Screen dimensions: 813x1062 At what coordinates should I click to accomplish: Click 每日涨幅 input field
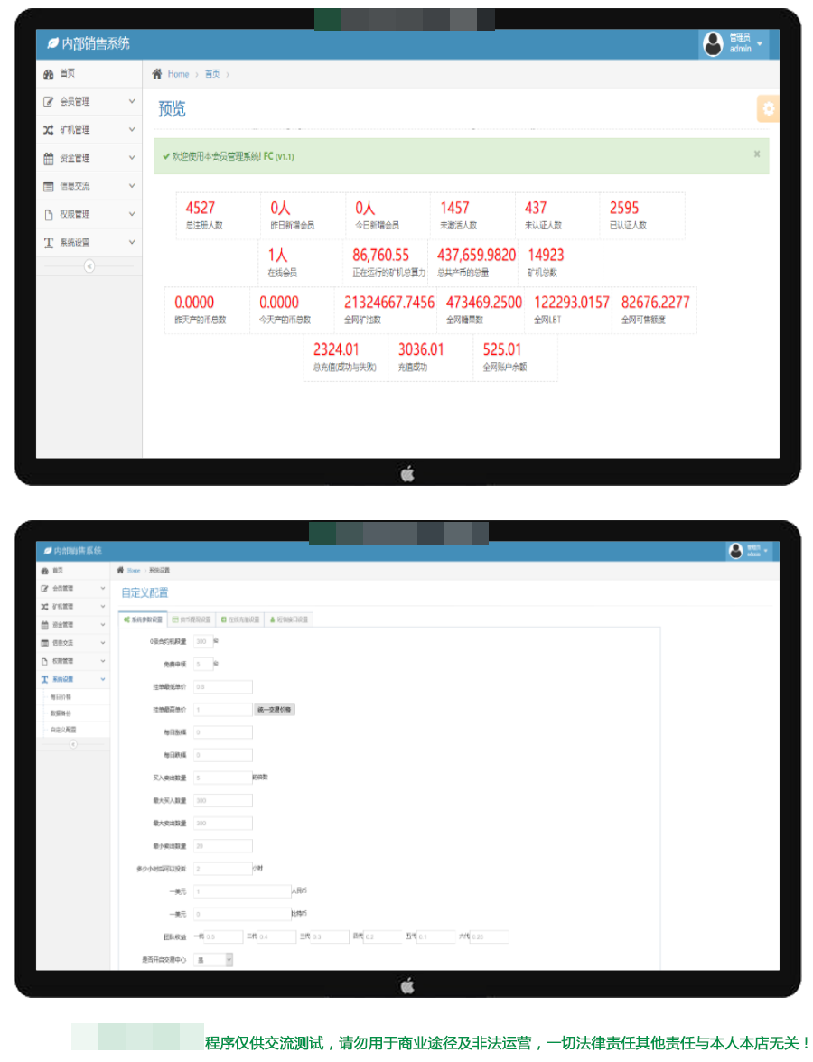[x=223, y=732]
